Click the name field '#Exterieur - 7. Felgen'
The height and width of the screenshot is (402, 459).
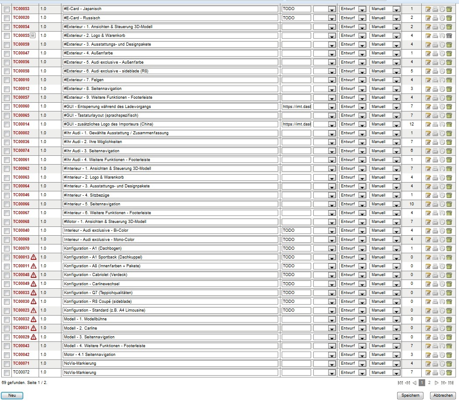[170, 80]
